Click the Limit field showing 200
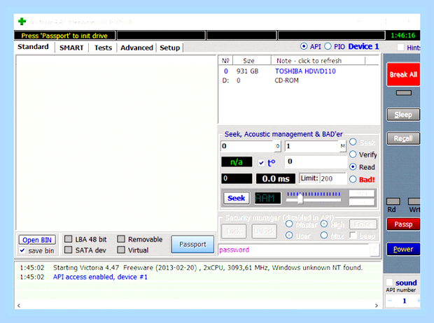Image resolution: width=434 pixels, height=323 pixels. 333,179
